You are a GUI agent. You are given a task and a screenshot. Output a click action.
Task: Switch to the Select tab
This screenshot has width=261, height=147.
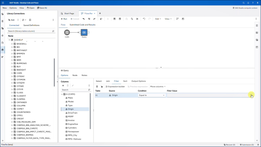[x=99, y=81]
